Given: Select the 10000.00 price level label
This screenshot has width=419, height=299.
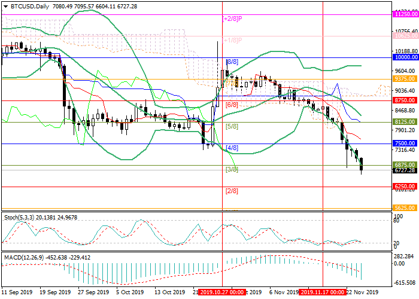Looking at the screenshot, I should point(405,57).
